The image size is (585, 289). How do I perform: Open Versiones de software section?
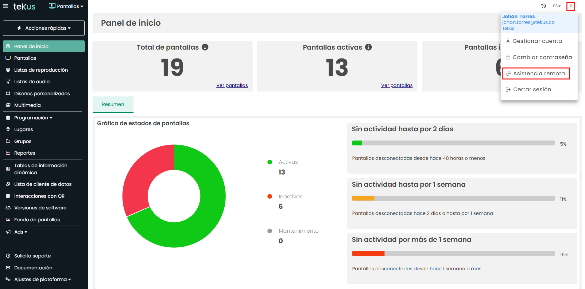pyautogui.click(x=40, y=208)
